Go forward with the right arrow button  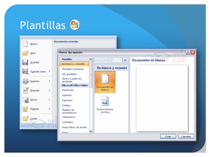pos(104,60)
